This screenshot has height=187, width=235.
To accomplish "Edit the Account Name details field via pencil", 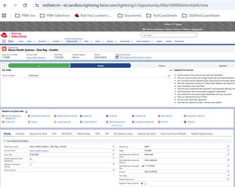I will [x=113, y=150].
